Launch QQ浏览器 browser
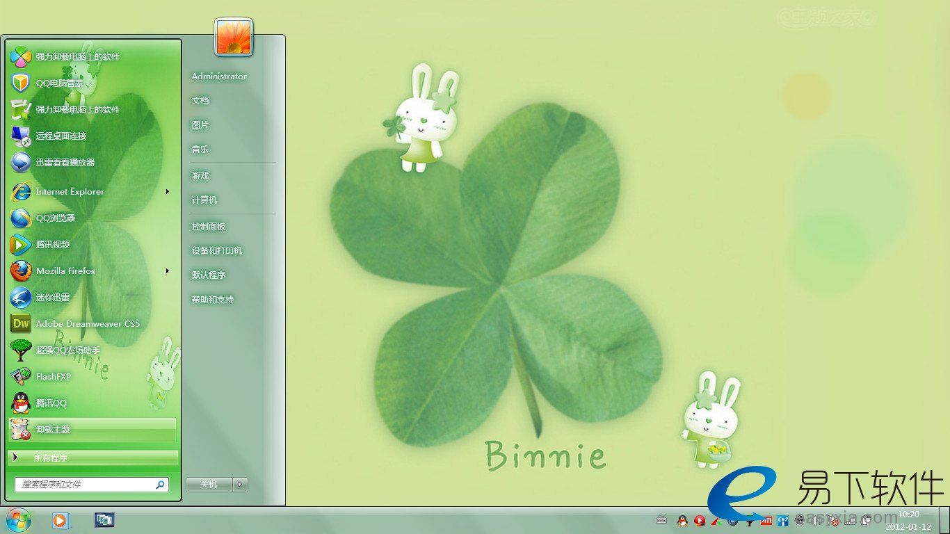 (x=55, y=218)
